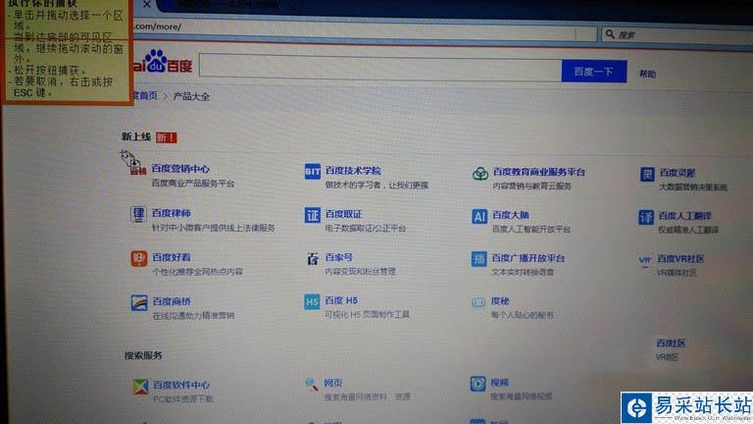
Task: Open the 百度教育商业服务平台 link
Action: pos(539,172)
